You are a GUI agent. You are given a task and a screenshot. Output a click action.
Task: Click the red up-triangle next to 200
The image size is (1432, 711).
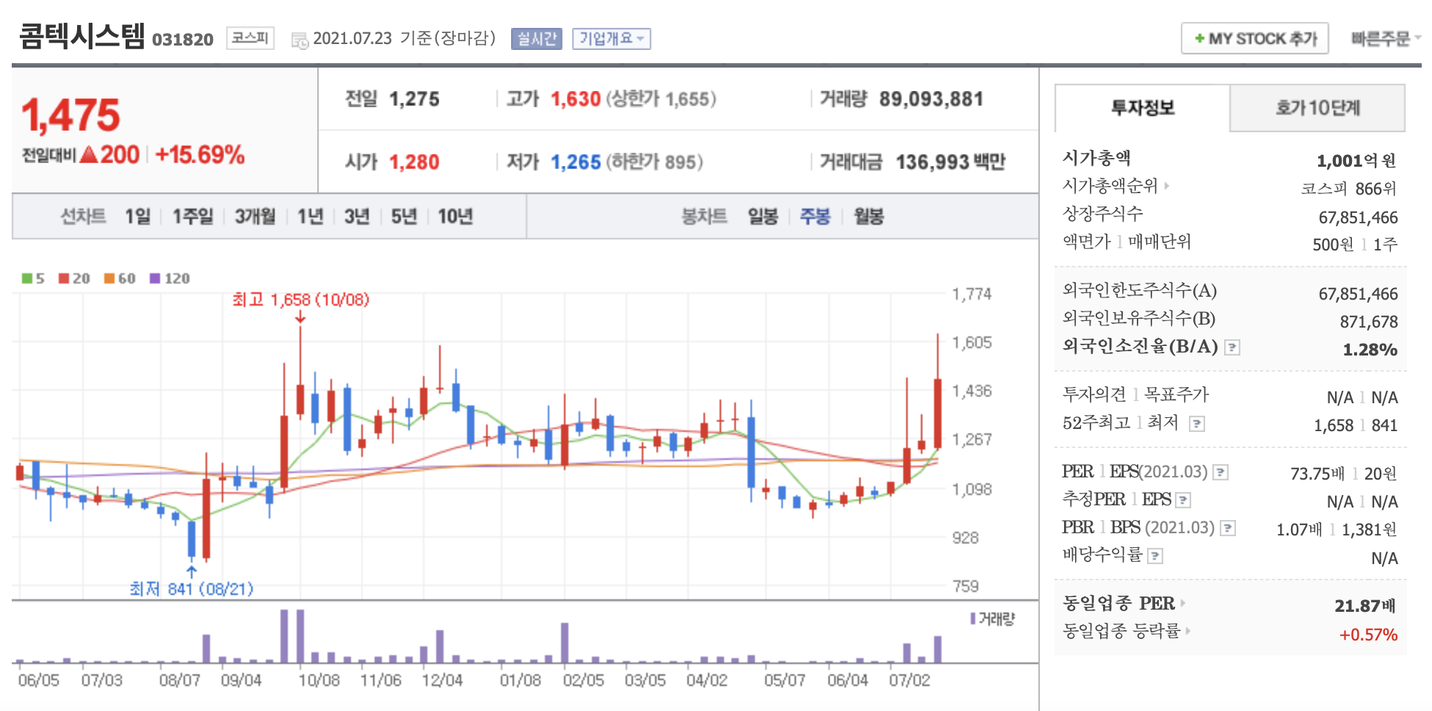click(x=89, y=154)
